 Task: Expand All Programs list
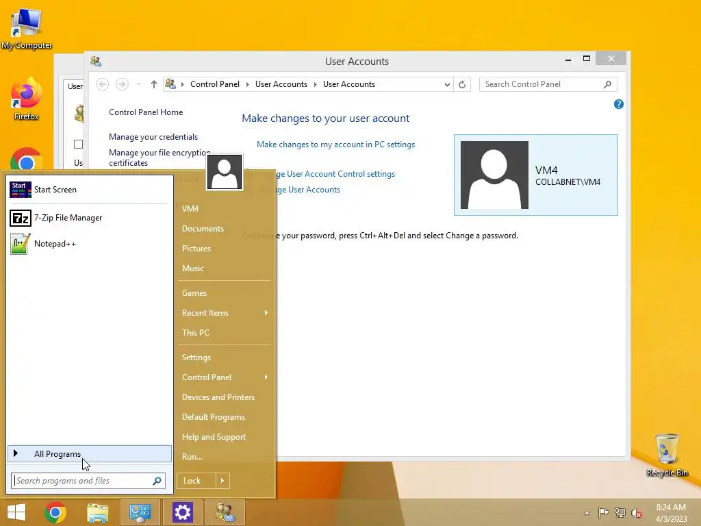[x=90, y=453]
